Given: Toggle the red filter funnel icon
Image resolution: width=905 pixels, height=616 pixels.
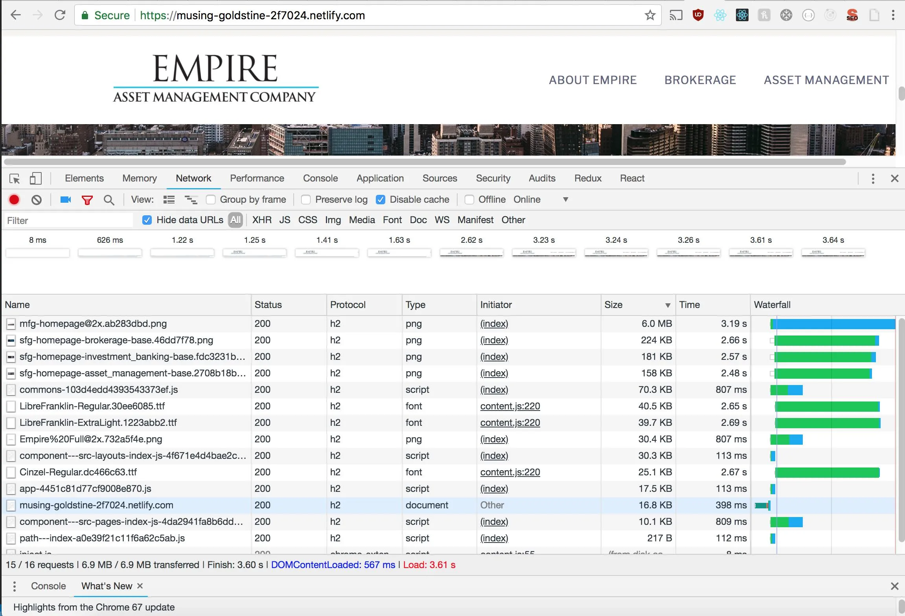Looking at the screenshot, I should (x=87, y=200).
